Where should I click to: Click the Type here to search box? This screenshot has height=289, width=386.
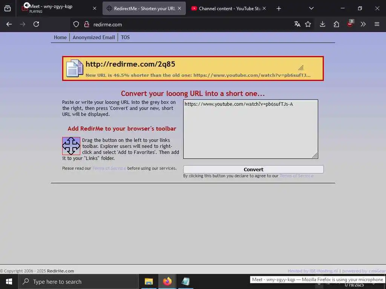pyautogui.click(x=78, y=281)
